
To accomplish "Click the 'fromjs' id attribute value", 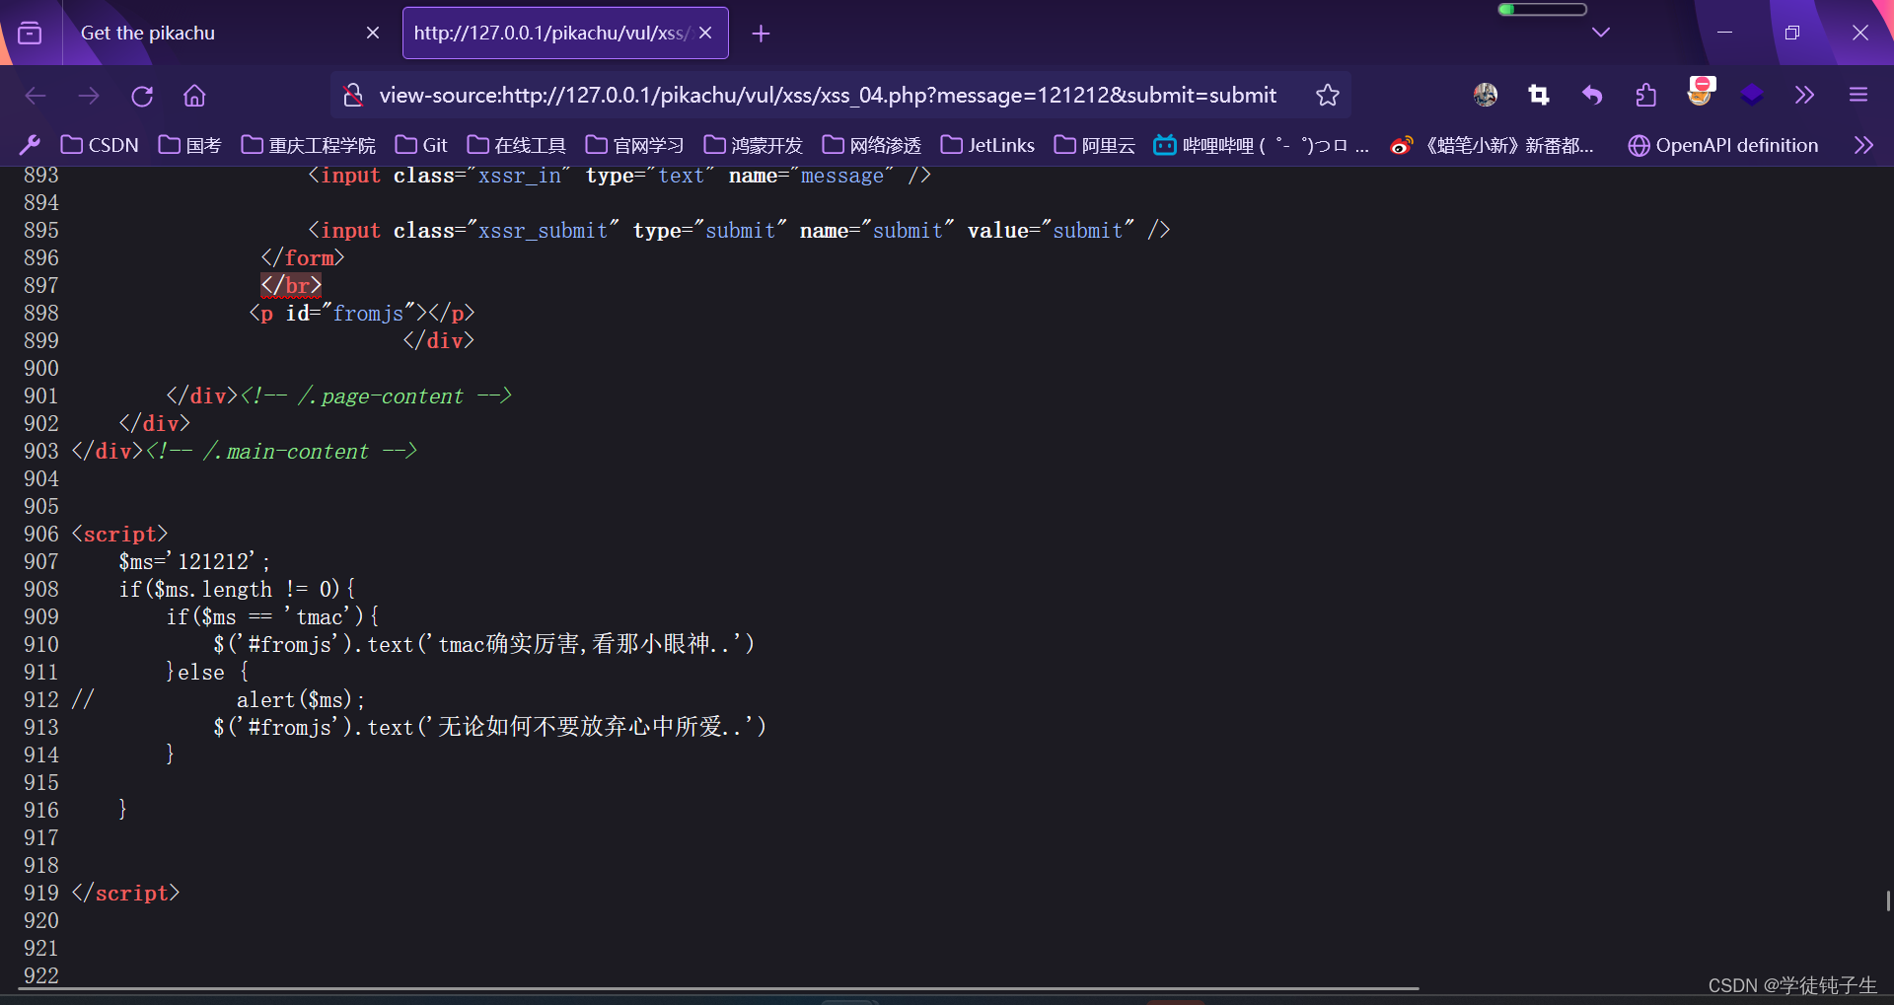I will pyautogui.click(x=368, y=313).
